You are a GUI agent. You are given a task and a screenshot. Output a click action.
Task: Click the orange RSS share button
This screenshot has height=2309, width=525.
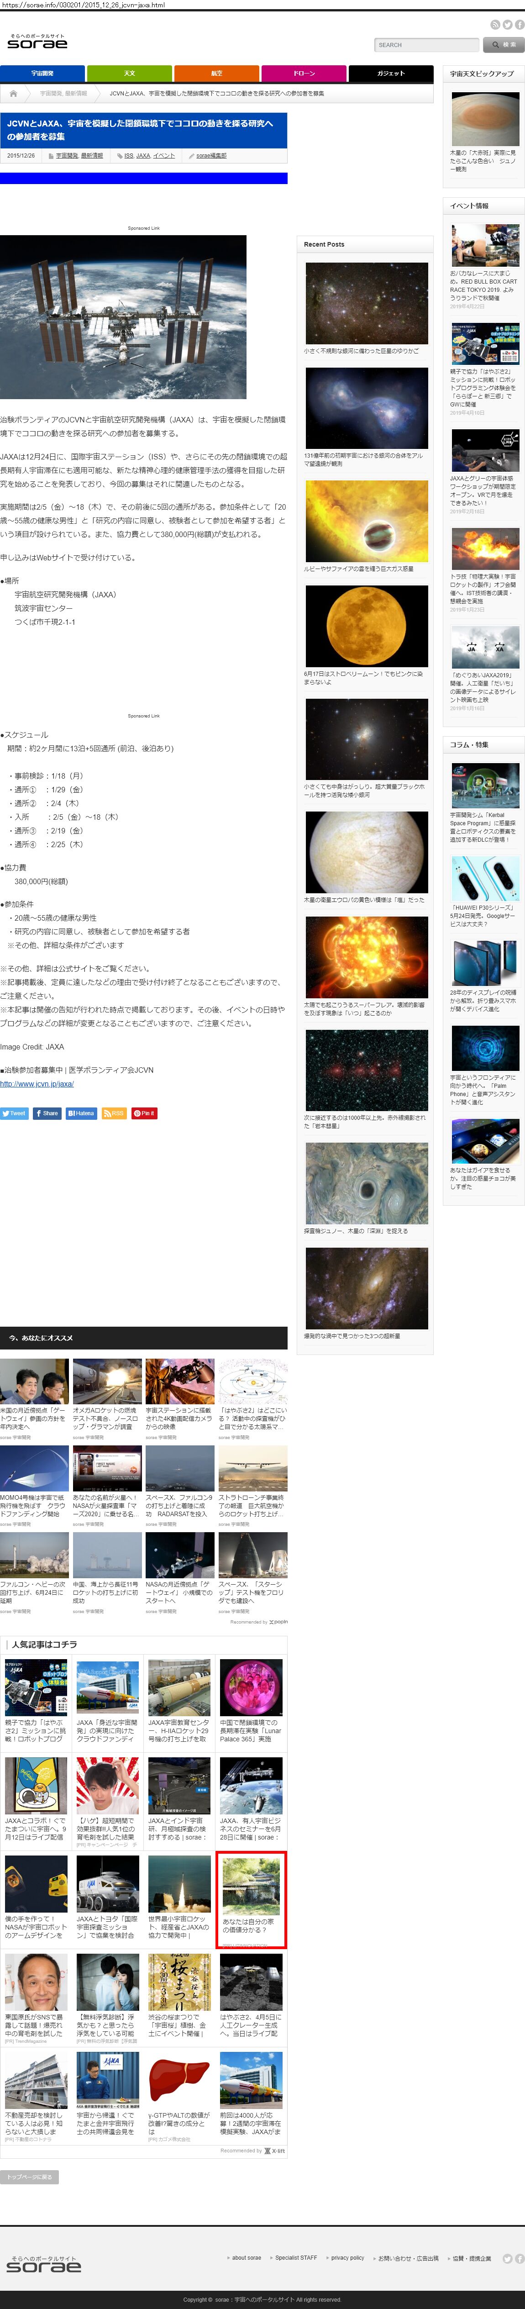click(114, 1113)
